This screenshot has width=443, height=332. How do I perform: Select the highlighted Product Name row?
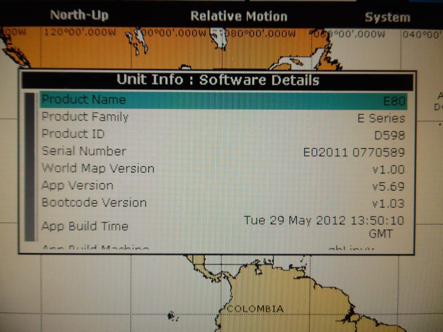(223, 100)
